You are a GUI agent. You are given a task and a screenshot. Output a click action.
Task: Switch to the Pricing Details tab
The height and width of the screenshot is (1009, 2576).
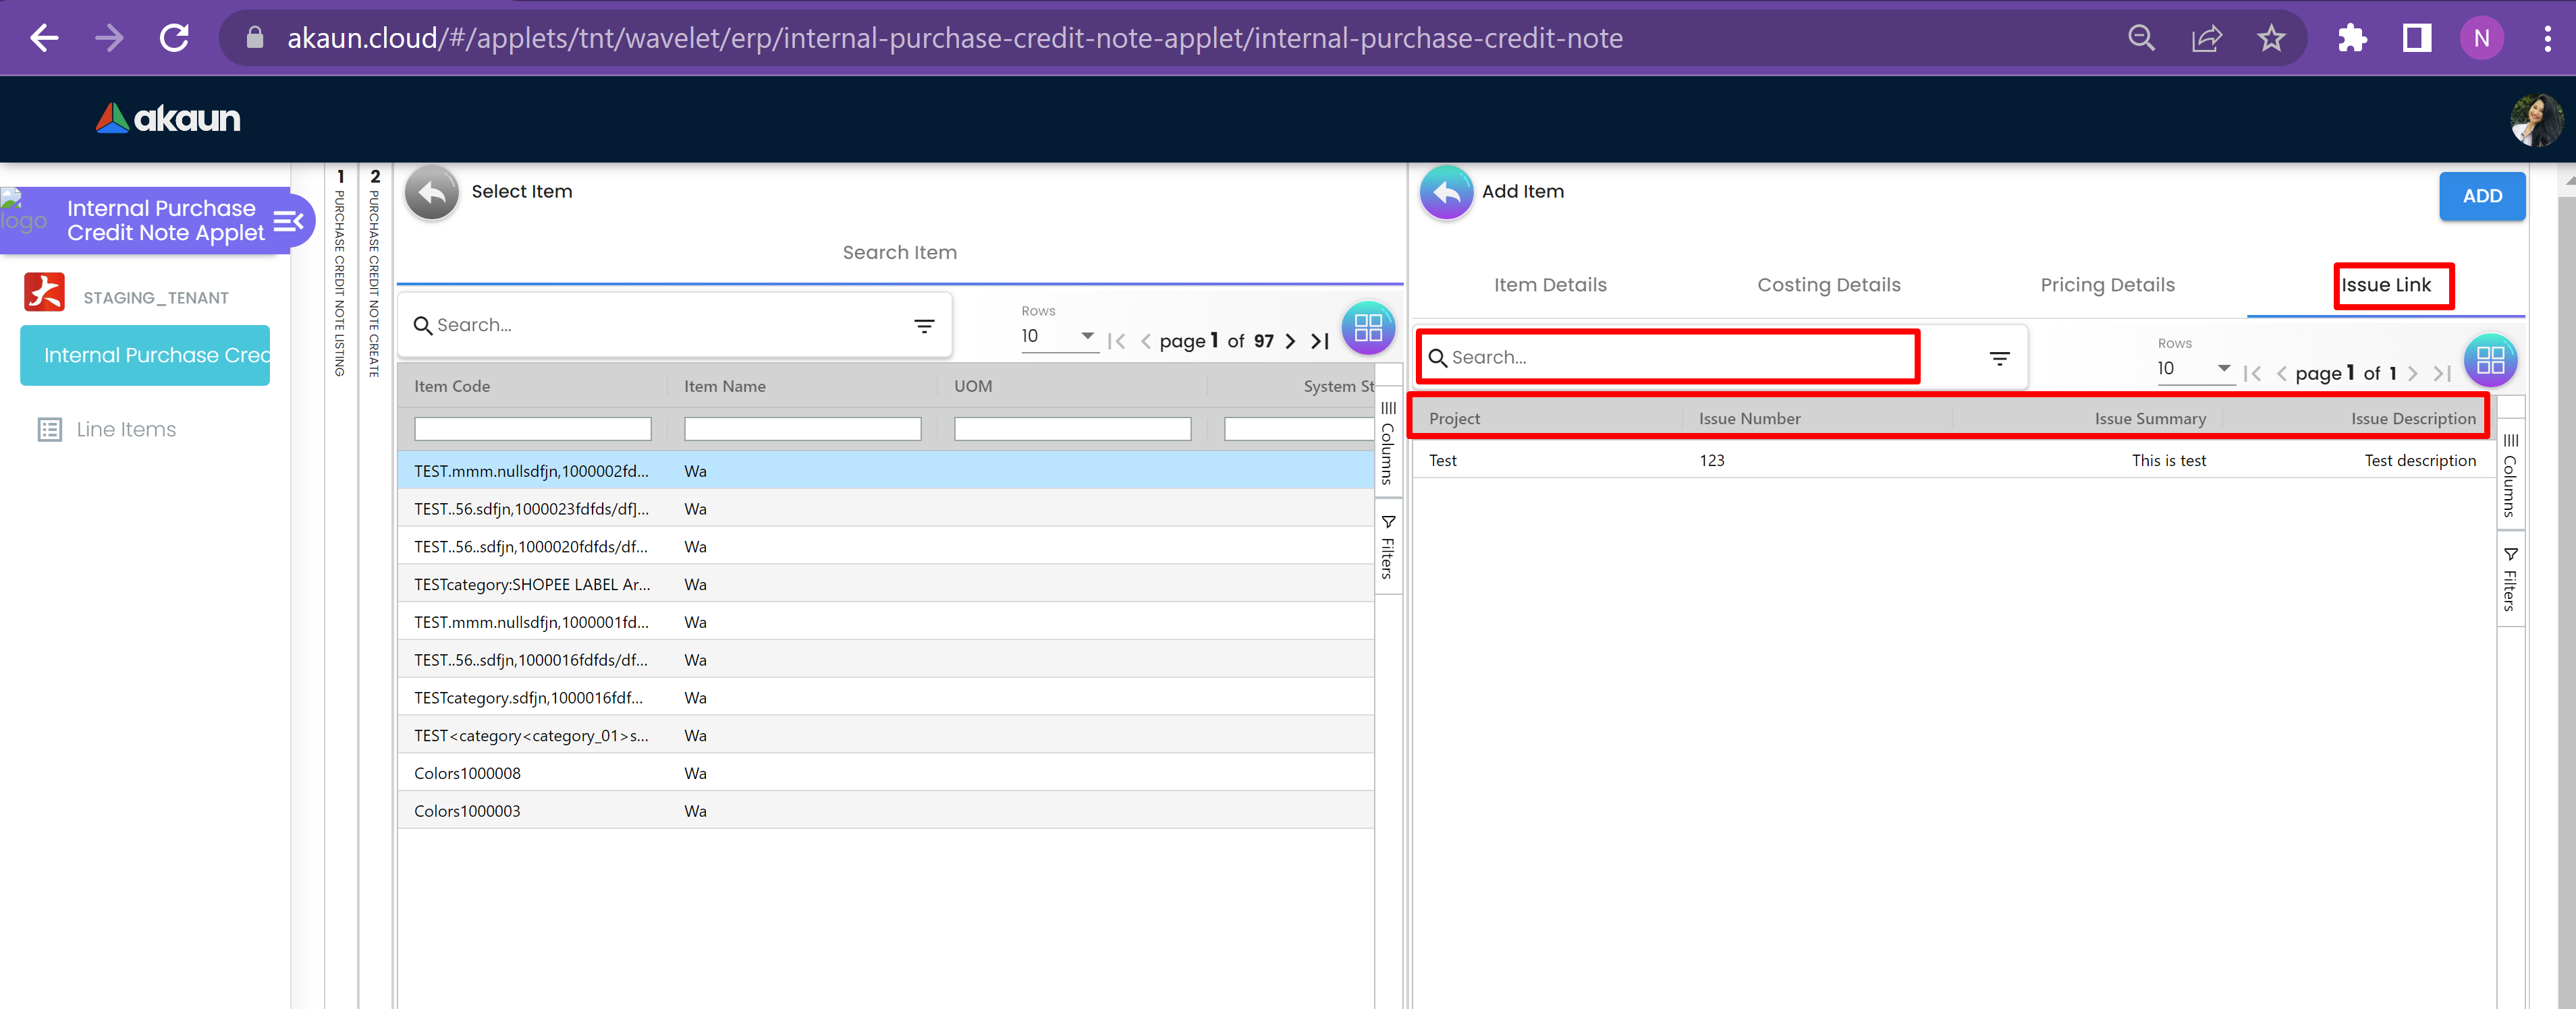(x=2107, y=286)
